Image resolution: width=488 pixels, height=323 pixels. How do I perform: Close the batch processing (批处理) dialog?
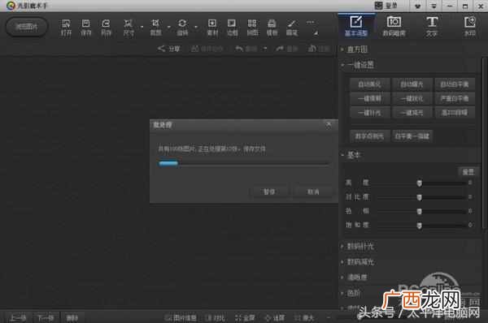click(x=329, y=125)
